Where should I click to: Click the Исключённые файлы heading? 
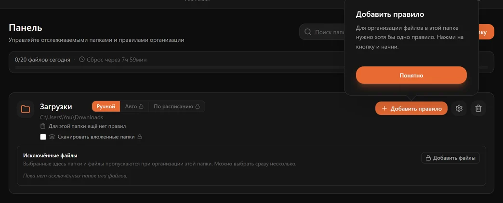pos(51,155)
